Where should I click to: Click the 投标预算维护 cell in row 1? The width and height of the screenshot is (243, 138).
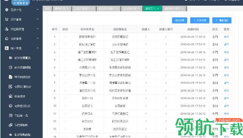[87, 37]
